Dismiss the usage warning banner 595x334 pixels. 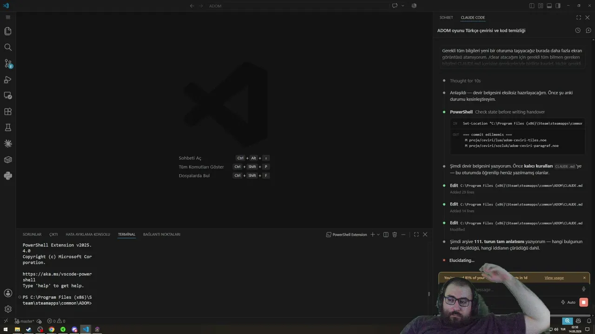point(584,278)
